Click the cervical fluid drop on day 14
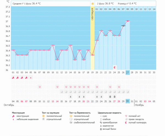This screenshot has width=165, height=136. pyautogui.click(x=71, y=97)
